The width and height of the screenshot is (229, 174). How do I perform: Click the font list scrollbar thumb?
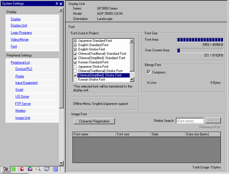coord(132,57)
